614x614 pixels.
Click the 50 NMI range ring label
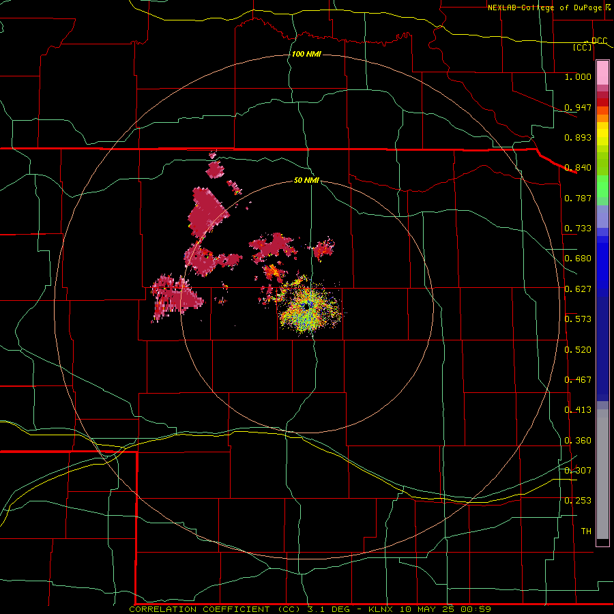click(306, 180)
